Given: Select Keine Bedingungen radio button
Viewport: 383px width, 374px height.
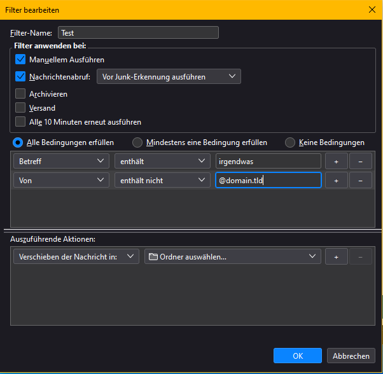Looking at the screenshot, I should click(x=290, y=142).
